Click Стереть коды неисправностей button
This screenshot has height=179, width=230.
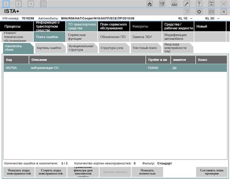tap(51, 172)
